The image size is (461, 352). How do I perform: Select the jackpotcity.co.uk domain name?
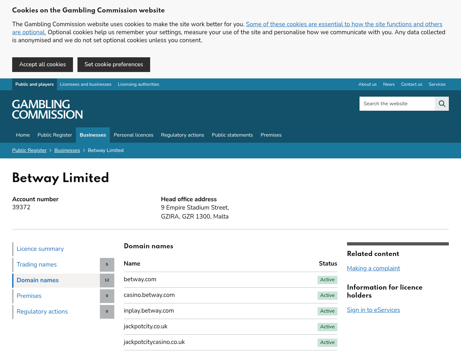click(x=146, y=326)
